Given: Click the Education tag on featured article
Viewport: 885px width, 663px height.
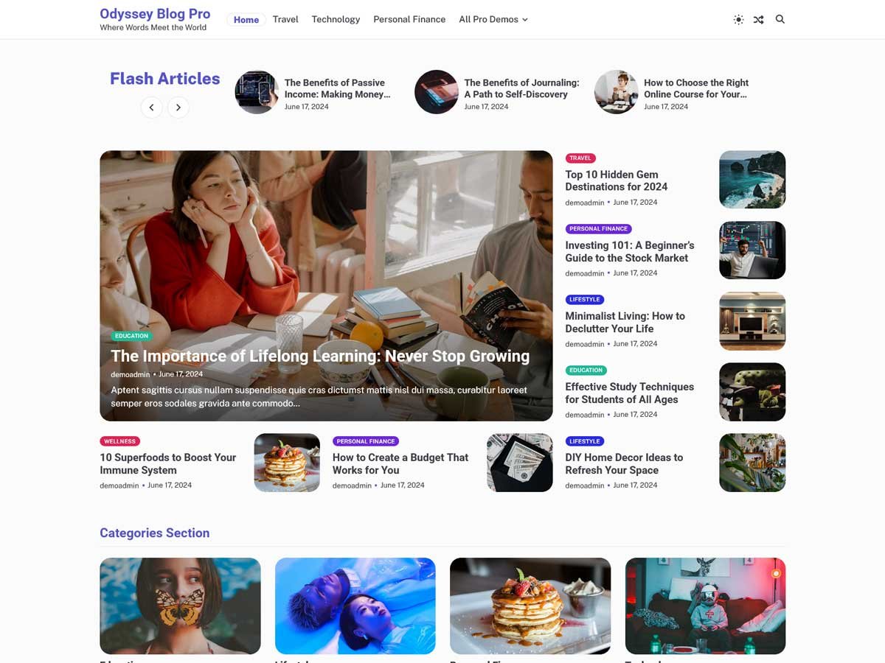Looking at the screenshot, I should click(x=131, y=336).
